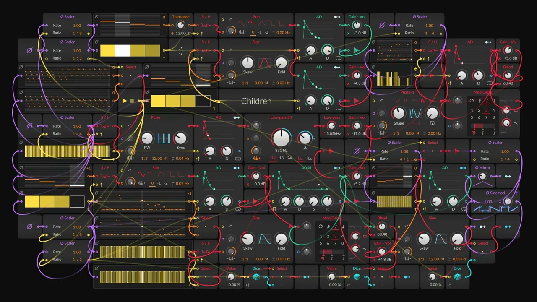Click the Transpose +12.00 st value
This screenshot has width=537, height=302.
pyautogui.click(x=181, y=33)
